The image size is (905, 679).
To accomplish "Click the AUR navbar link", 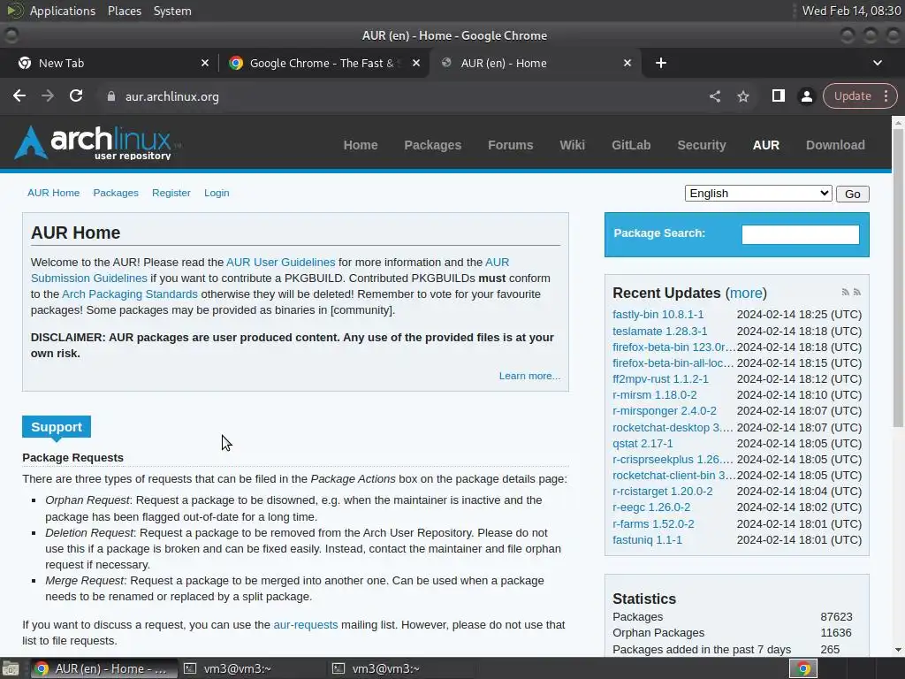I will tap(766, 145).
